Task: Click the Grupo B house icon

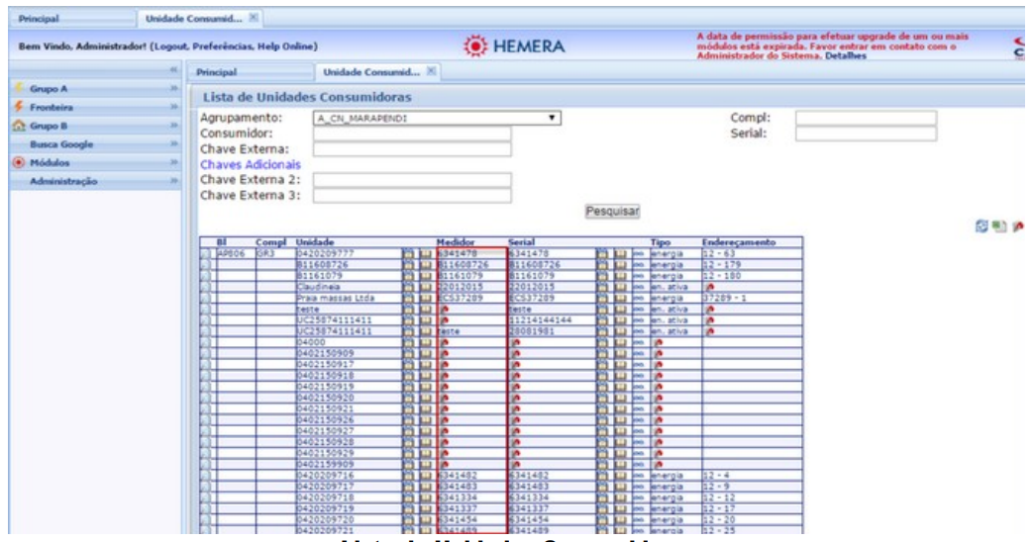Action: (18, 125)
